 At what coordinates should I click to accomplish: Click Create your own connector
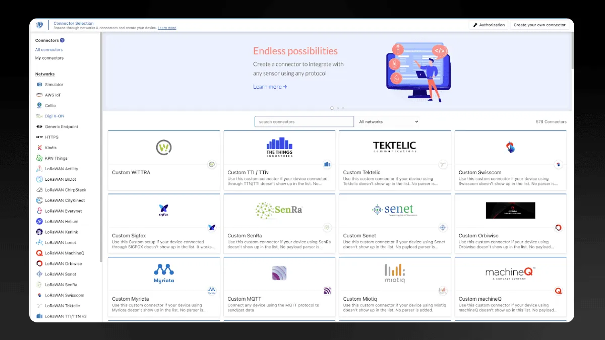coord(540,24)
